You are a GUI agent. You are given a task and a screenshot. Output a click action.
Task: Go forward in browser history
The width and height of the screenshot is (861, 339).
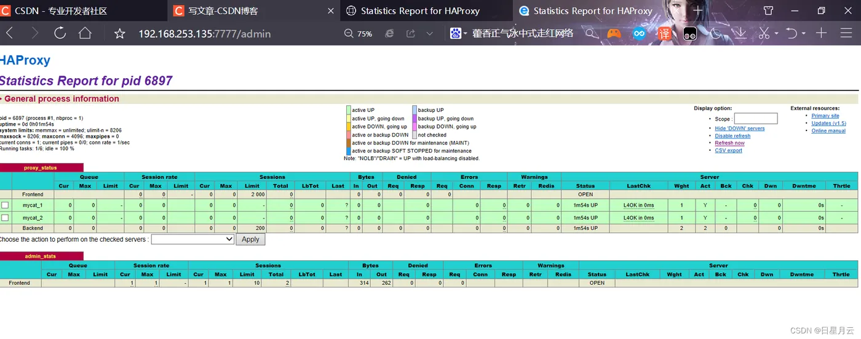pos(34,34)
